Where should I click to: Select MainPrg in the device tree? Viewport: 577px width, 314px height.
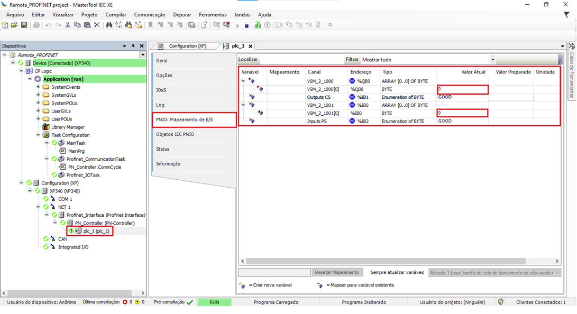coord(76,151)
